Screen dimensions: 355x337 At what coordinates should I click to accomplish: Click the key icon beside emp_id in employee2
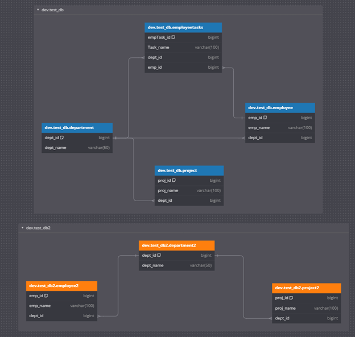pyautogui.click(x=46, y=296)
